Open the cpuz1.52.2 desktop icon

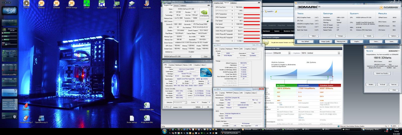(x=132, y=4)
